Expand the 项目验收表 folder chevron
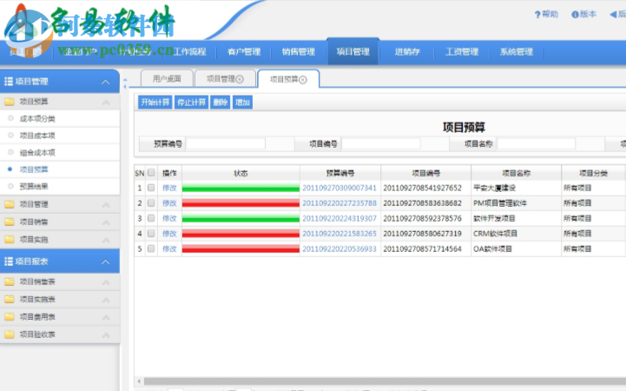 [x=106, y=335]
